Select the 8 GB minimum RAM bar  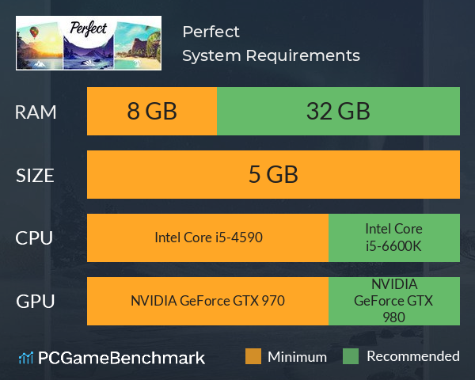(x=152, y=111)
